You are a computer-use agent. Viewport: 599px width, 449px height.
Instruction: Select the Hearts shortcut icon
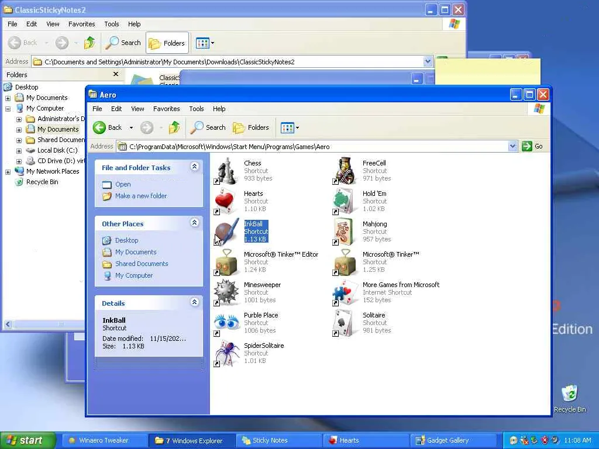pos(226,202)
